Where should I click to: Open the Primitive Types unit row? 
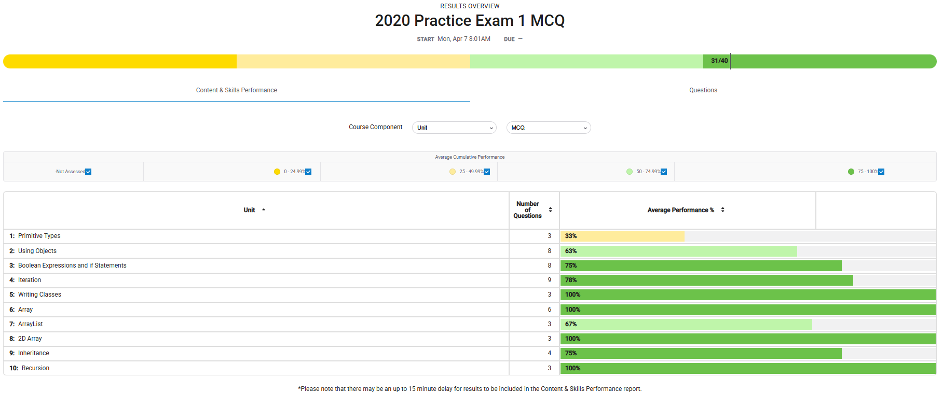click(x=39, y=236)
